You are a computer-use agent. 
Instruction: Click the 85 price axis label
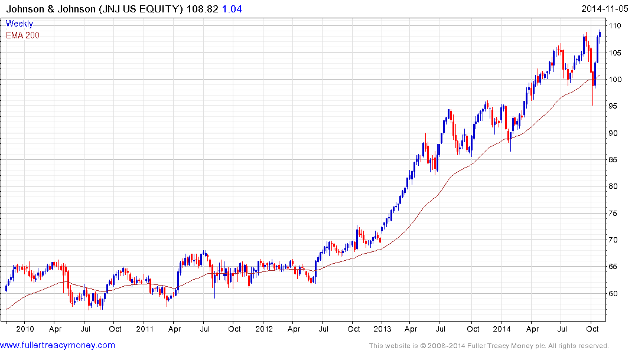[x=613, y=160]
